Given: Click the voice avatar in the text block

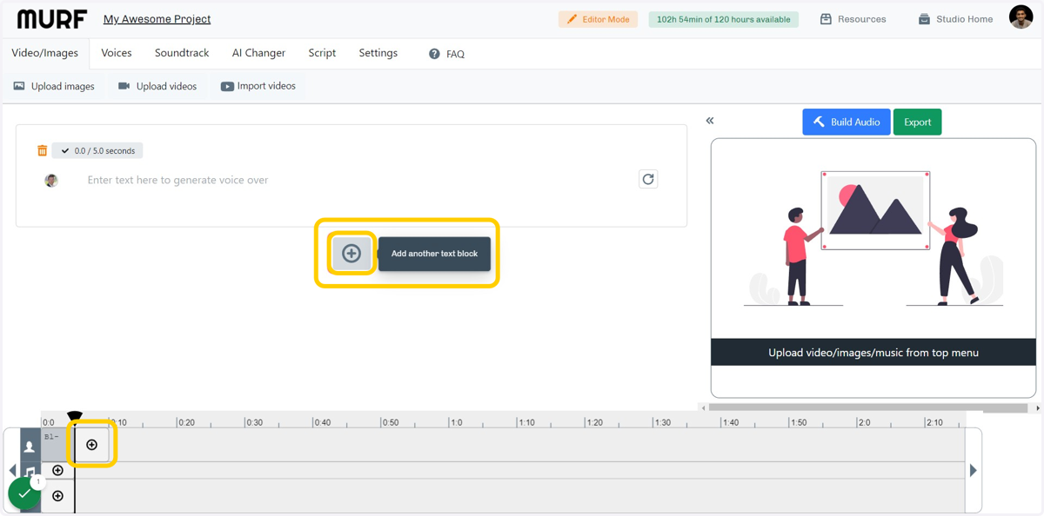Looking at the screenshot, I should click(51, 181).
